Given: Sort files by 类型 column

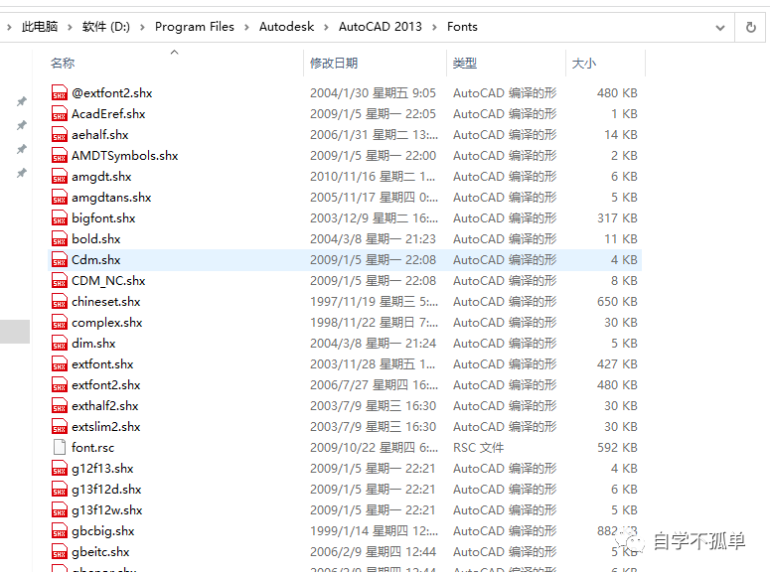Looking at the screenshot, I should [465, 63].
